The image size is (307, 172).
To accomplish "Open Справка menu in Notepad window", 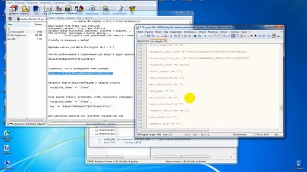I will point(87,18).
